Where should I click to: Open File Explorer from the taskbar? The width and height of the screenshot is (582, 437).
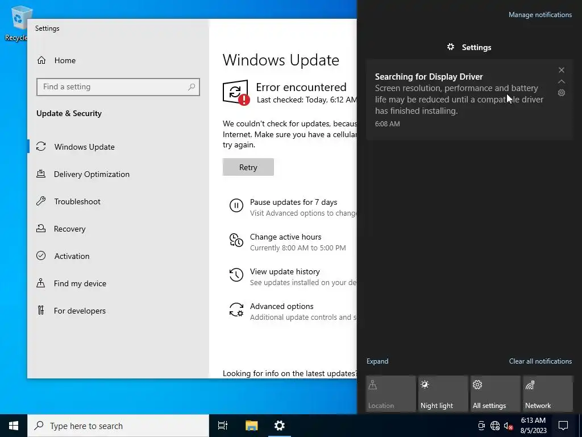(251, 426)
